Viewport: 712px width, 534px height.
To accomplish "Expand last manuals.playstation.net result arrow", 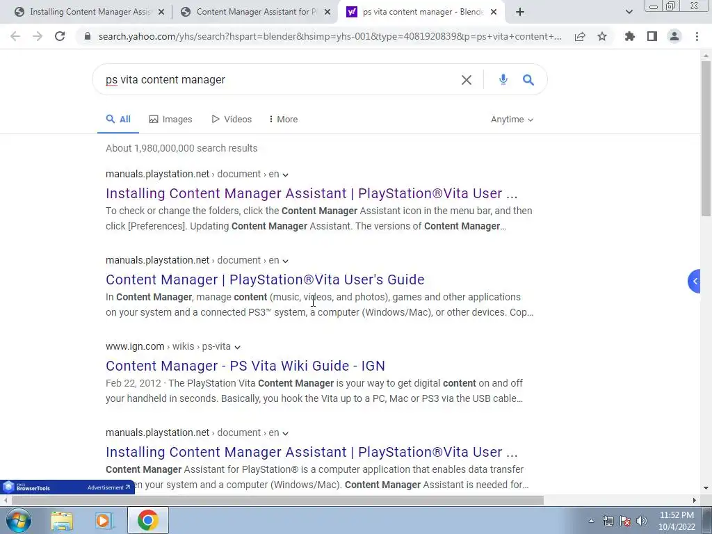I will click(x=285, y=434).
